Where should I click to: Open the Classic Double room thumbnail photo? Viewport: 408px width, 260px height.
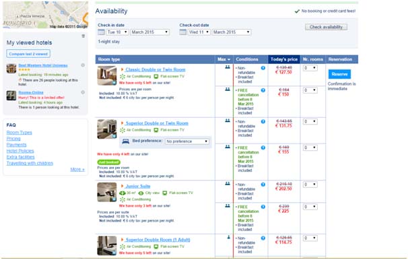point(107,75)
